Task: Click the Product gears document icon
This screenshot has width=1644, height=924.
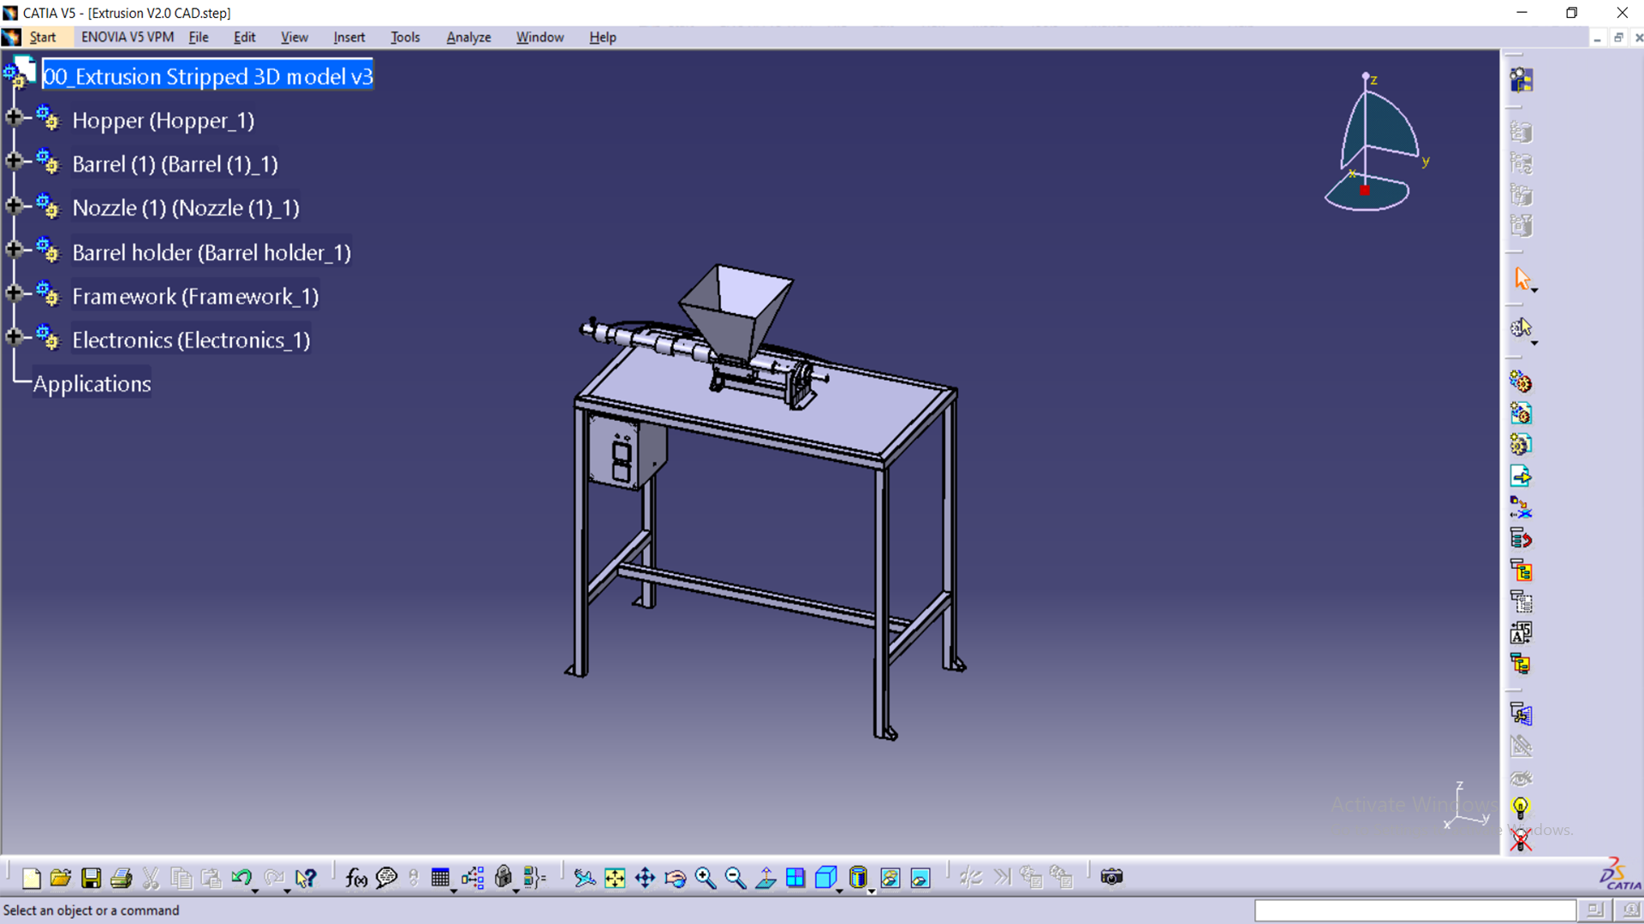Action: (x=1521, y=413)
